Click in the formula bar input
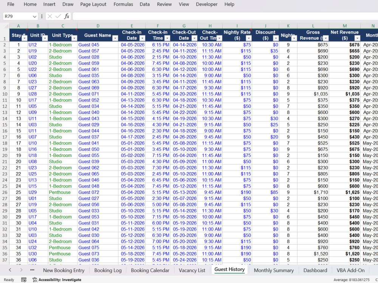The width and height of the screenshot is (378, 283). pyautogui.click(x=225, y=16)
